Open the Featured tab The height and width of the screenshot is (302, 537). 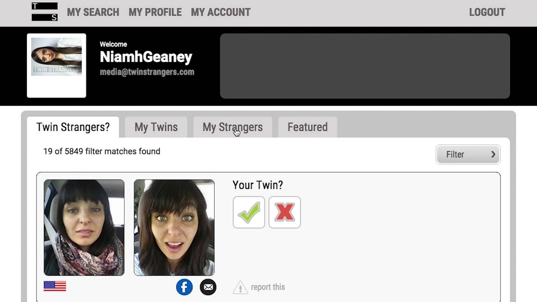click(x=308, y=127)
